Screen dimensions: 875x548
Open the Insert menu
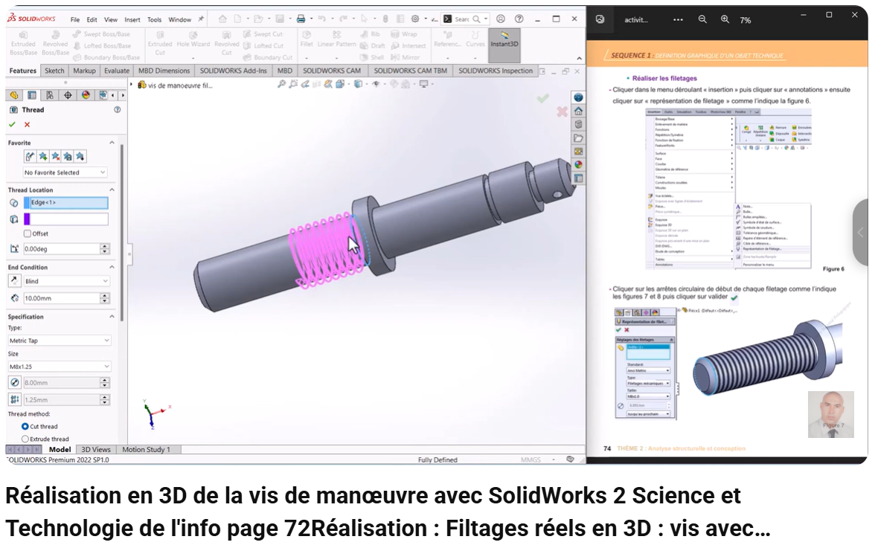[132, 19]
